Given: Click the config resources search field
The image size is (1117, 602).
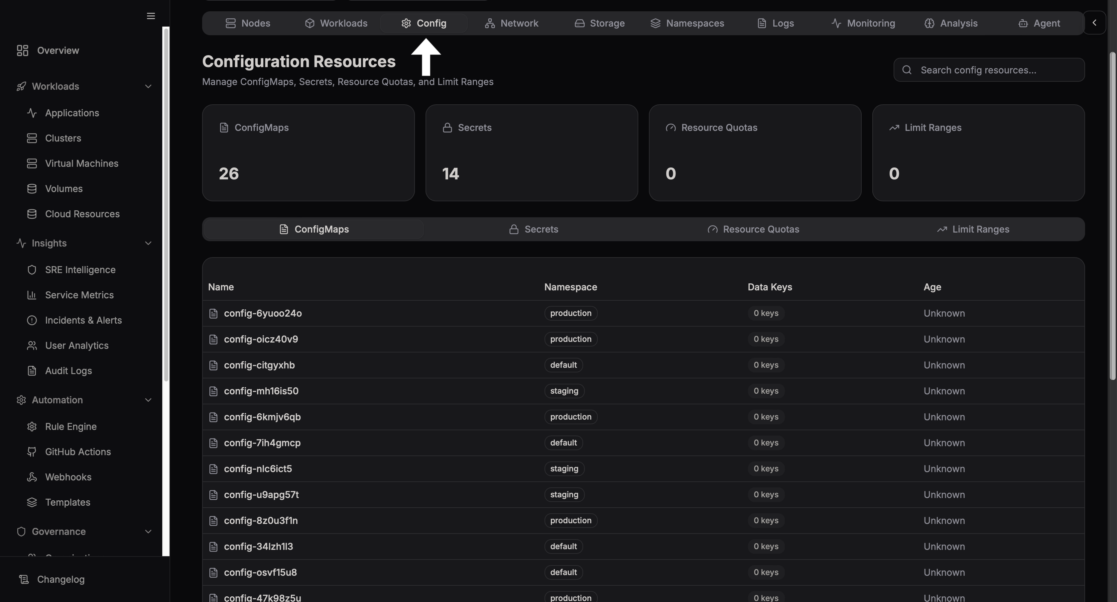Looking at the screenshot, I should (x=989, y=70).
